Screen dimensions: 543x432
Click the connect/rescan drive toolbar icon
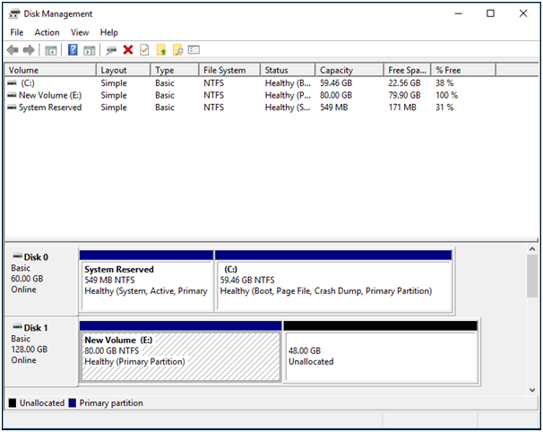111,50
